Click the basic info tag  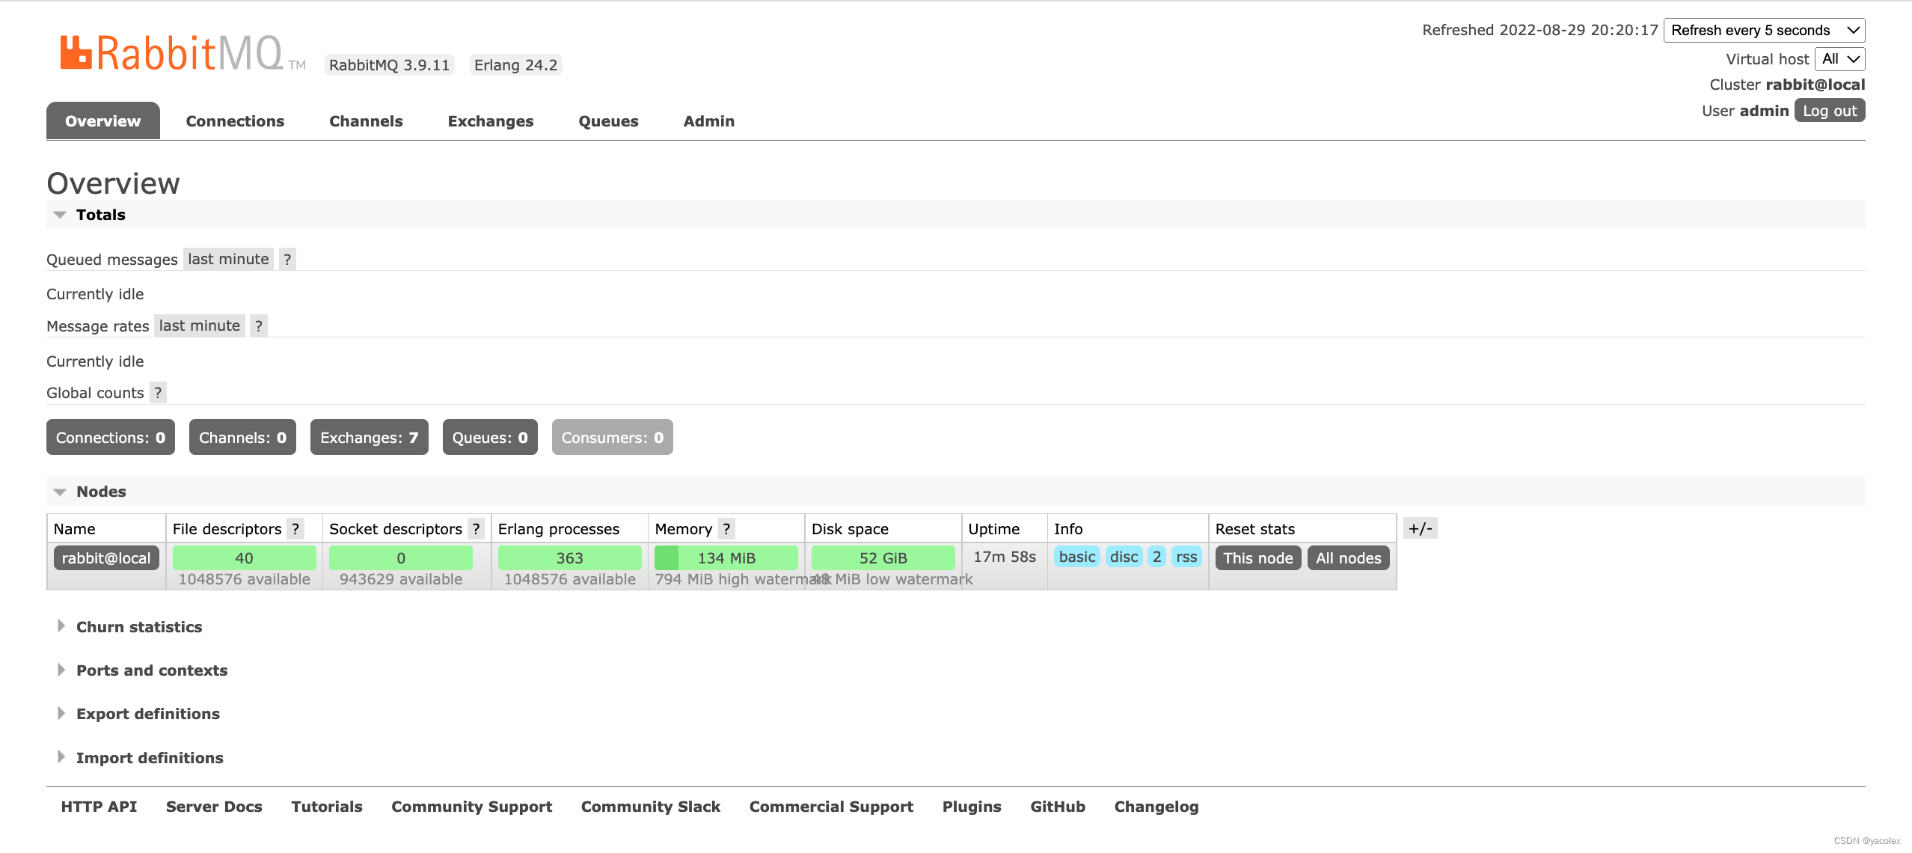[1077, 557]
